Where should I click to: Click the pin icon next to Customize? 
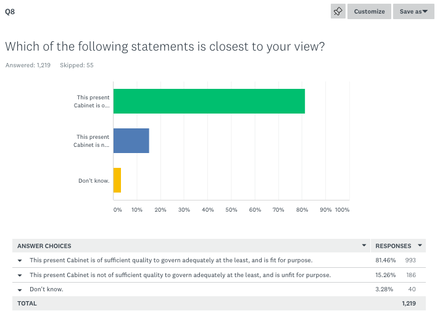click(338, 11)
